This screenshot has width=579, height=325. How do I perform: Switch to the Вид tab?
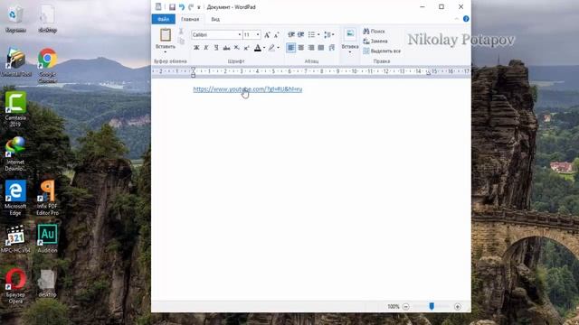pos(215,19)
